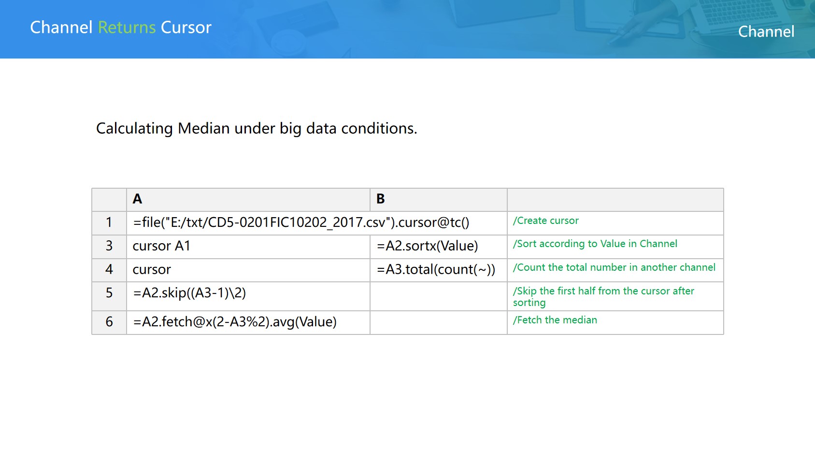Click the cell containing the file cursor@tc() formula
Screen dimensions: 815x458
301,222
